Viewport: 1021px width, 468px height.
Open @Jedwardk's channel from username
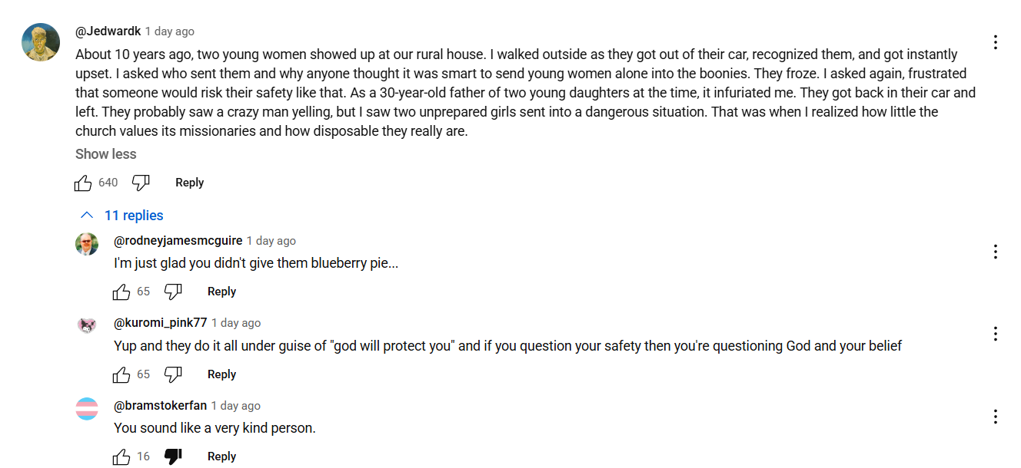108,31
